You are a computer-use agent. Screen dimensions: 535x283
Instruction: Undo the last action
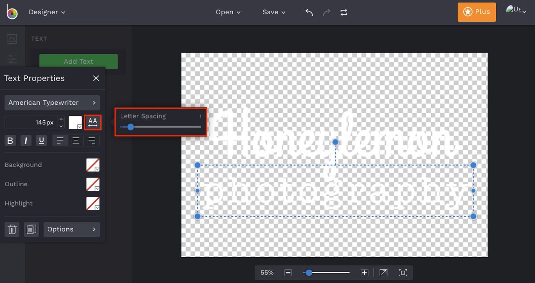click(x=309, y=12)
